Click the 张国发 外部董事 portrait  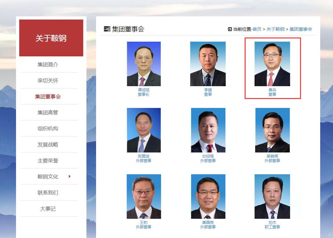(144, 130)
